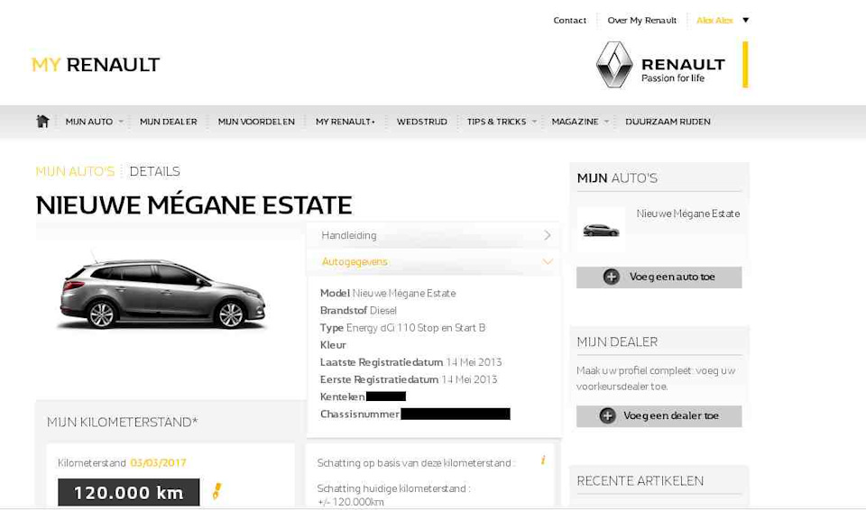The width and height of the screenshot is (866, 510).
Task: Open the MIJN AUTO menu item
Action: pos(89,122)
